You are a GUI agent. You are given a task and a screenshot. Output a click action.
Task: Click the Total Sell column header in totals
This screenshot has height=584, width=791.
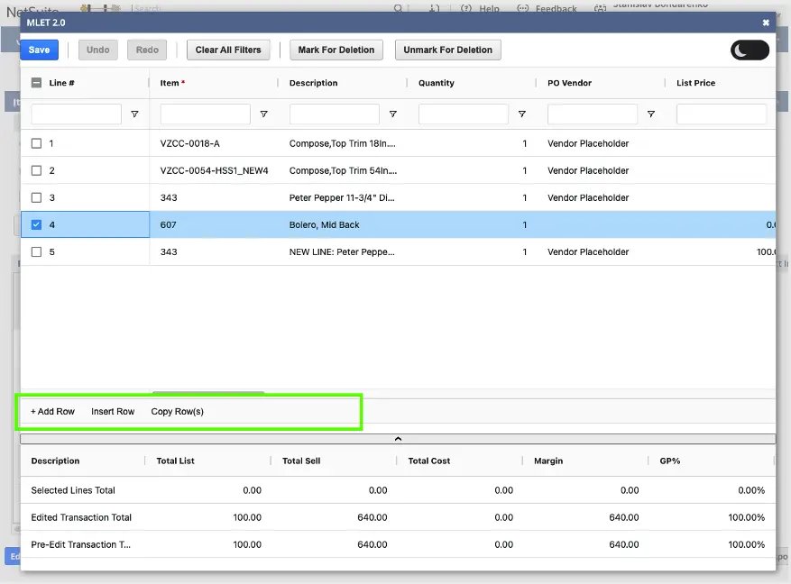(x=301, y=461)
